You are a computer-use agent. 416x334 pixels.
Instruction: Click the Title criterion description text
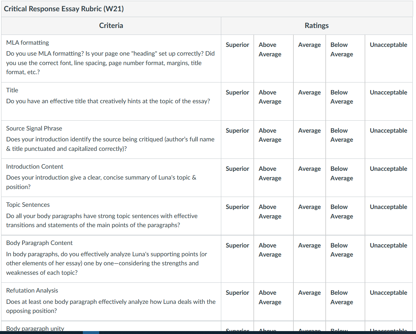coord(108,101)
